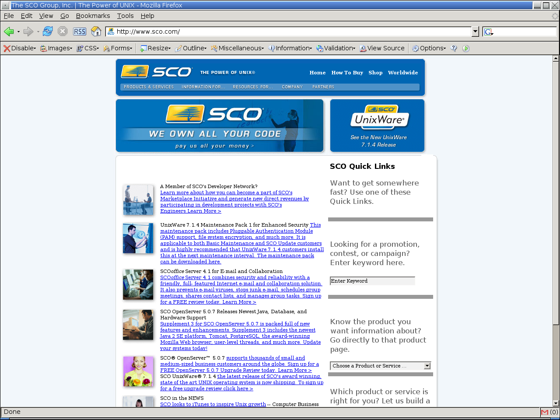Click the site favicon in the address bar
This screenshot has height=420, width=560.
(111, 31)
